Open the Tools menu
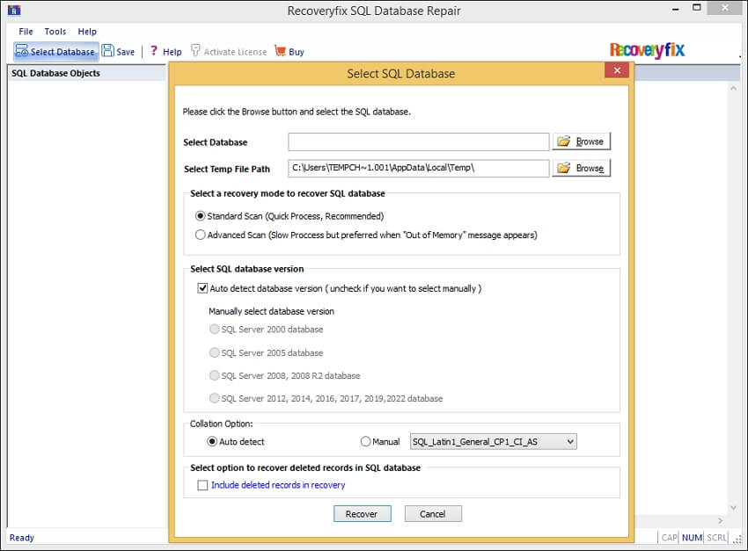 [x=55, y=32]
